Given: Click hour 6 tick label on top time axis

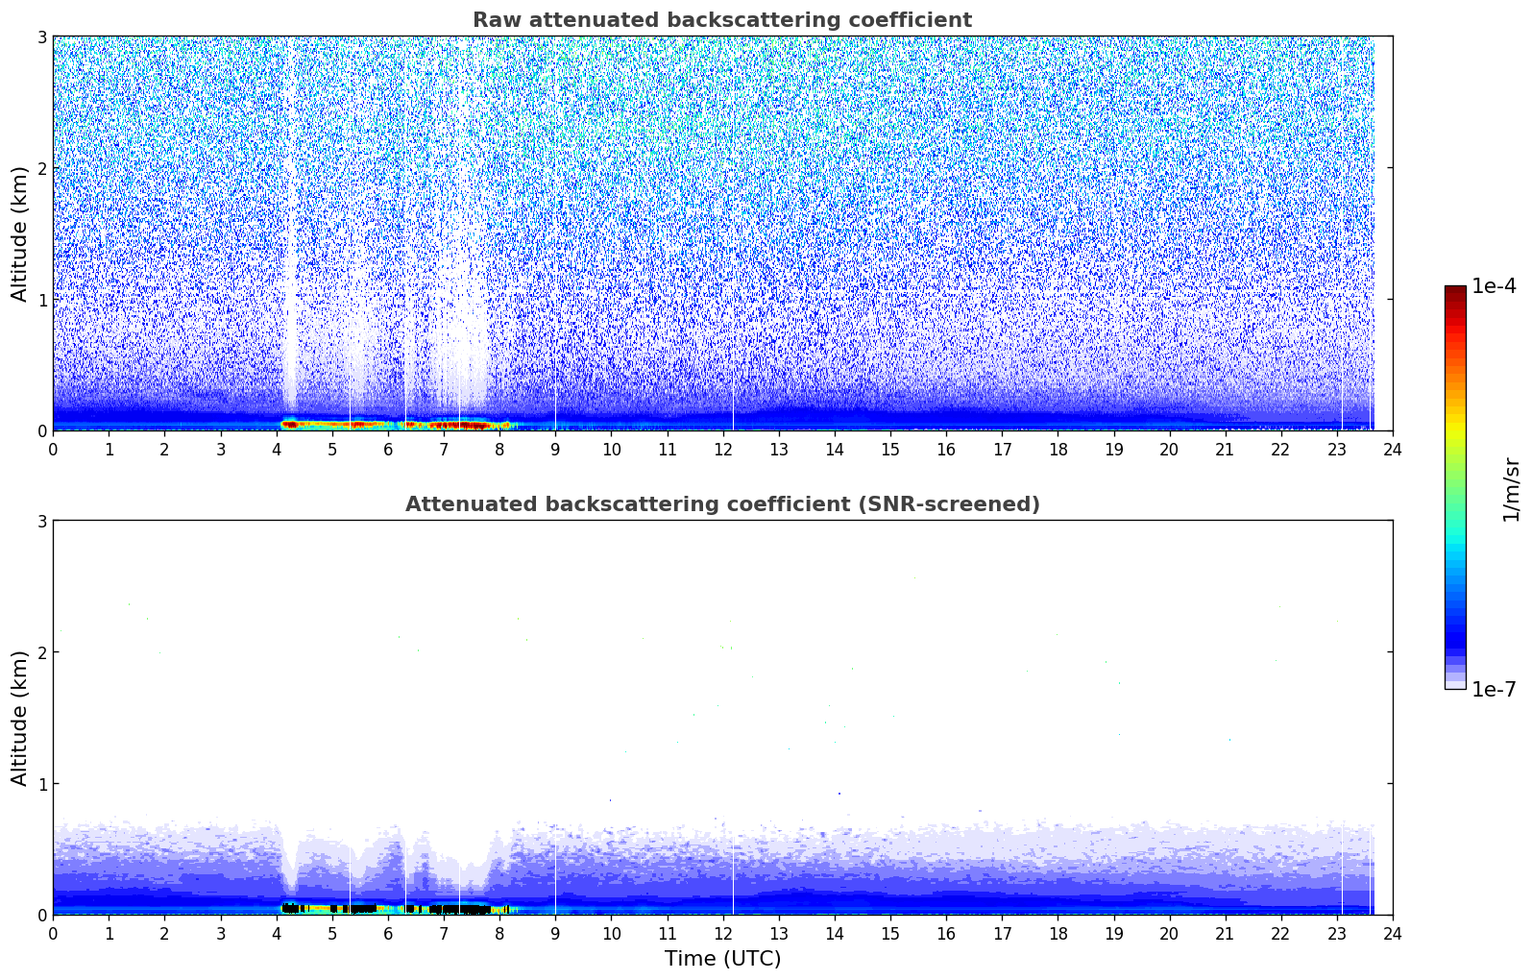Looking at the screenshot, I should pos(388,450).
